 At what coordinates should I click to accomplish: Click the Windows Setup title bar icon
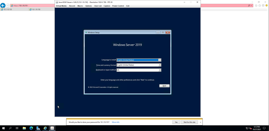(86, 32)
